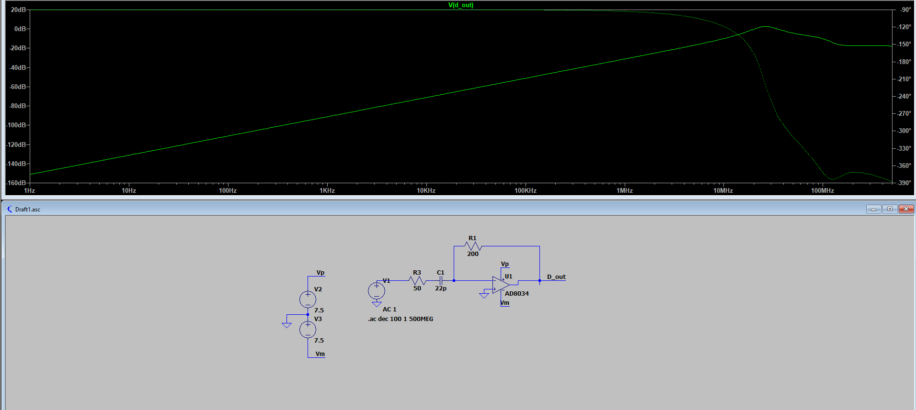Screen dimensions: 916x410
Task: Click the -100dB magnitude axis label
Action: (x=16, y=125)
